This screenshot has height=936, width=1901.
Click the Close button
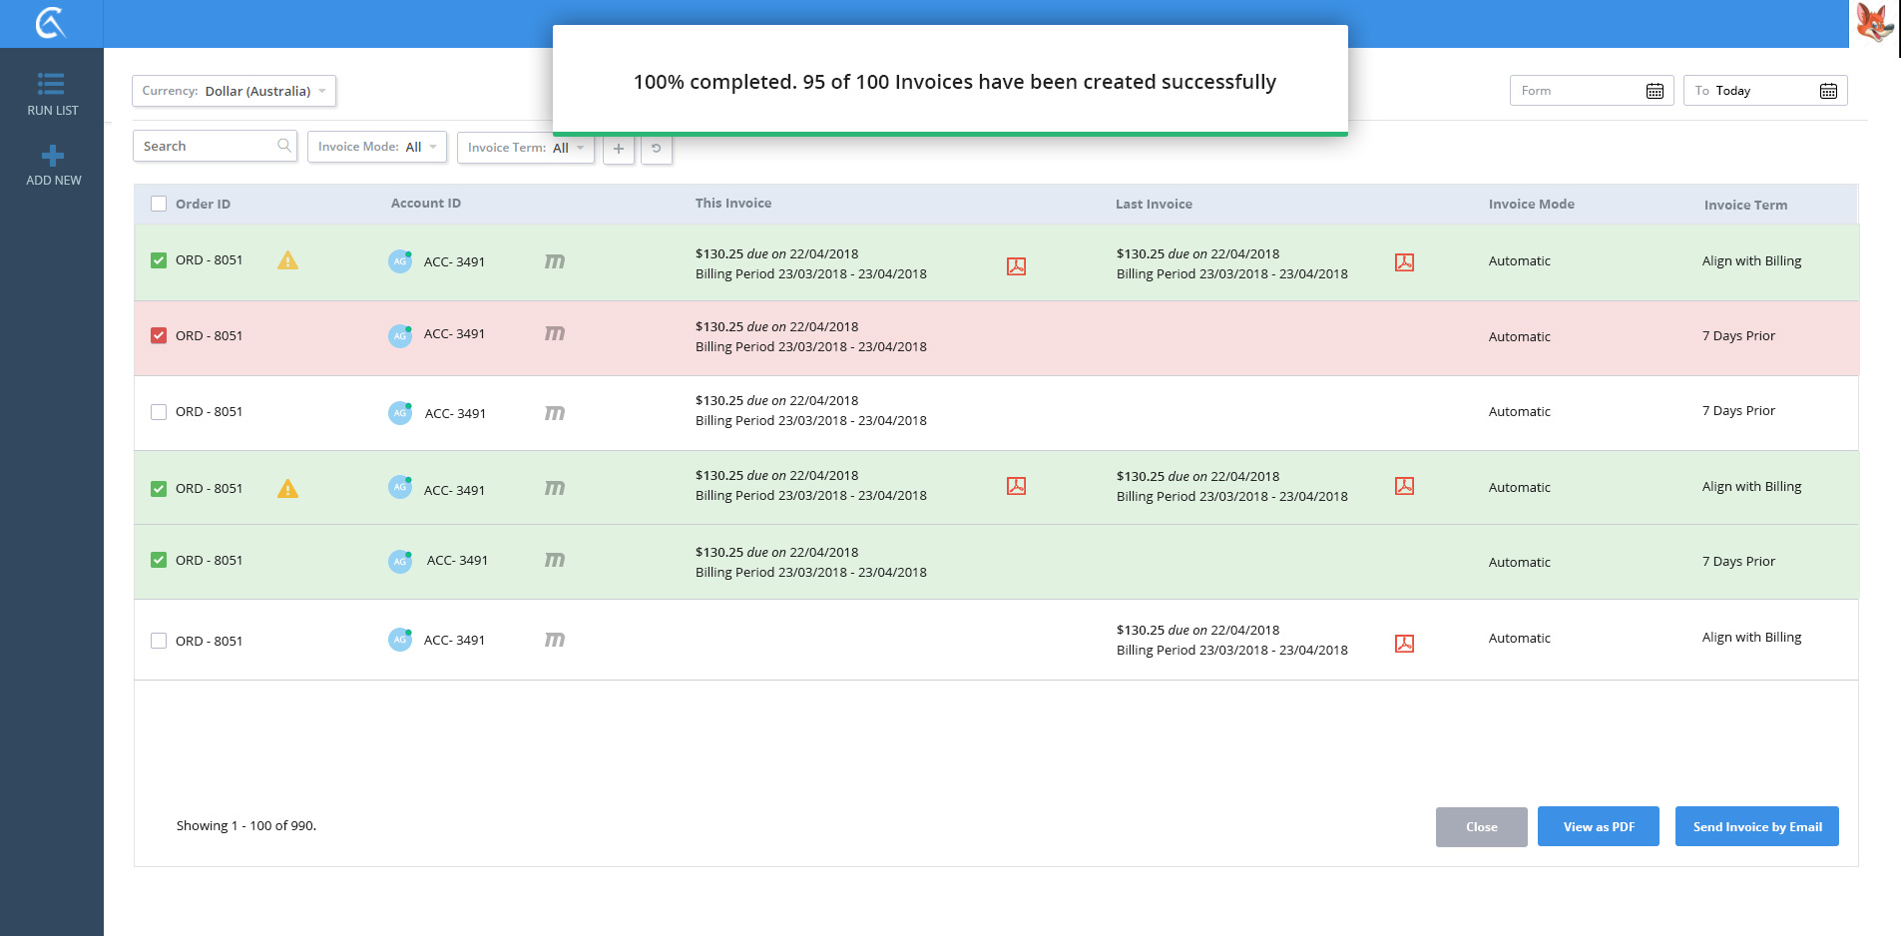click(x=1481, y=827)
